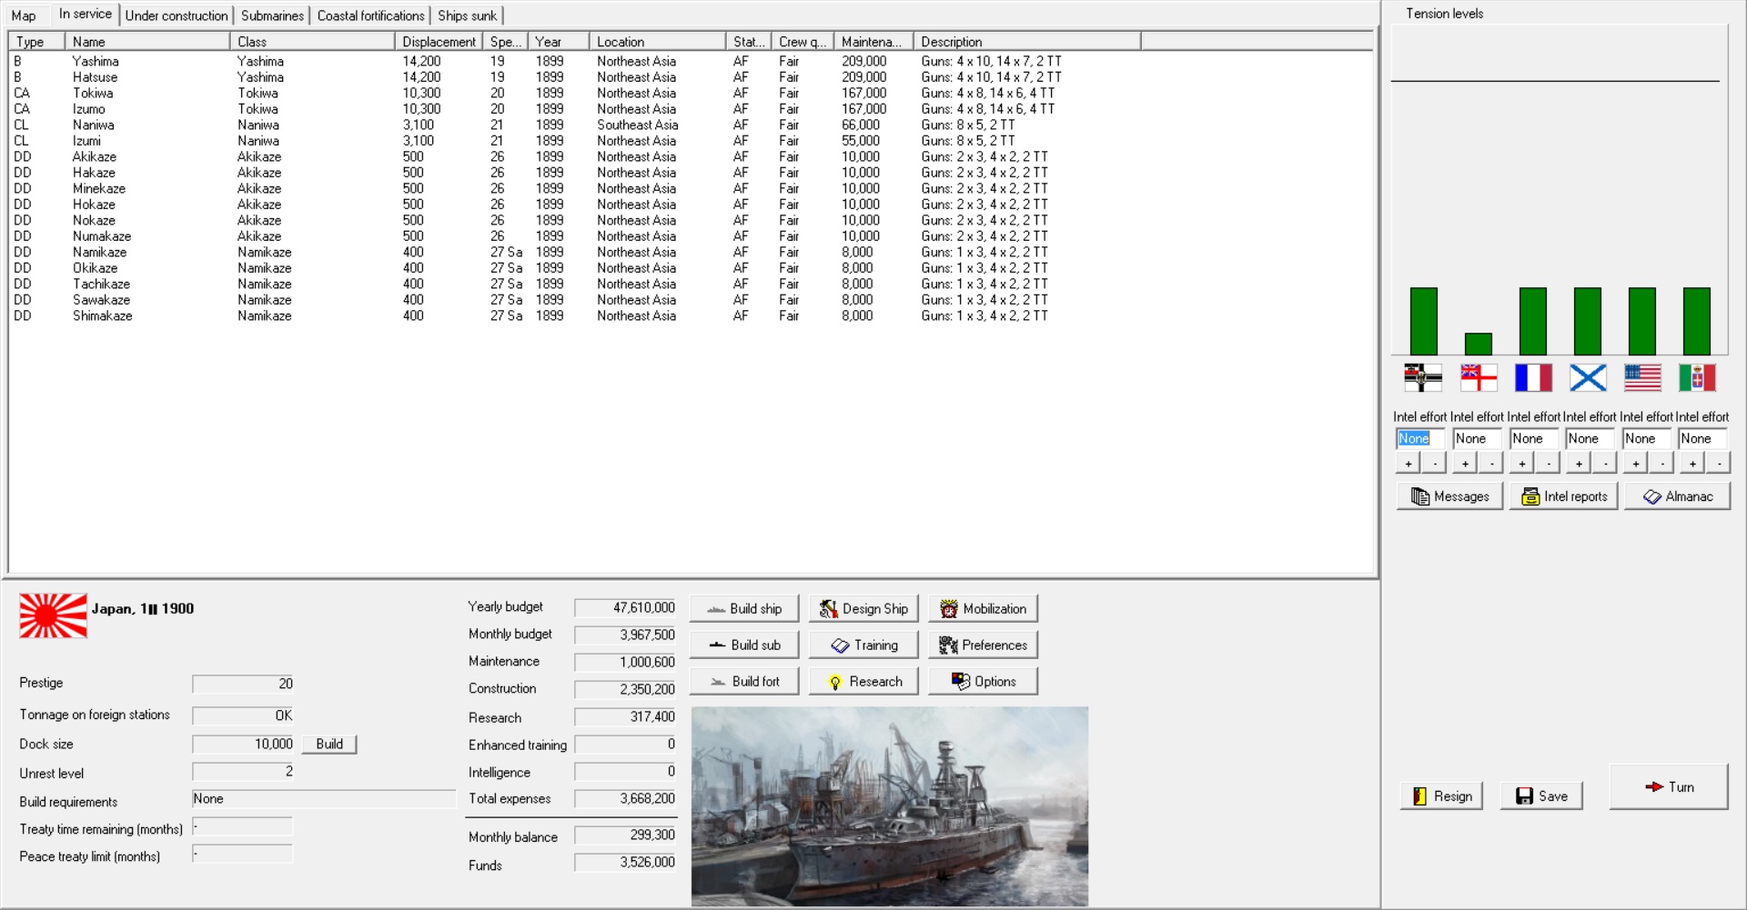Switch to the Under construction tab
Image resolution: width=1747 pixels, height=910 pixels.
[177, 15]
